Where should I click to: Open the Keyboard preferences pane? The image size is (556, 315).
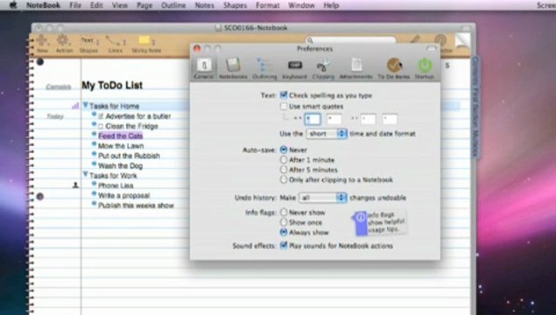[294, 68]
